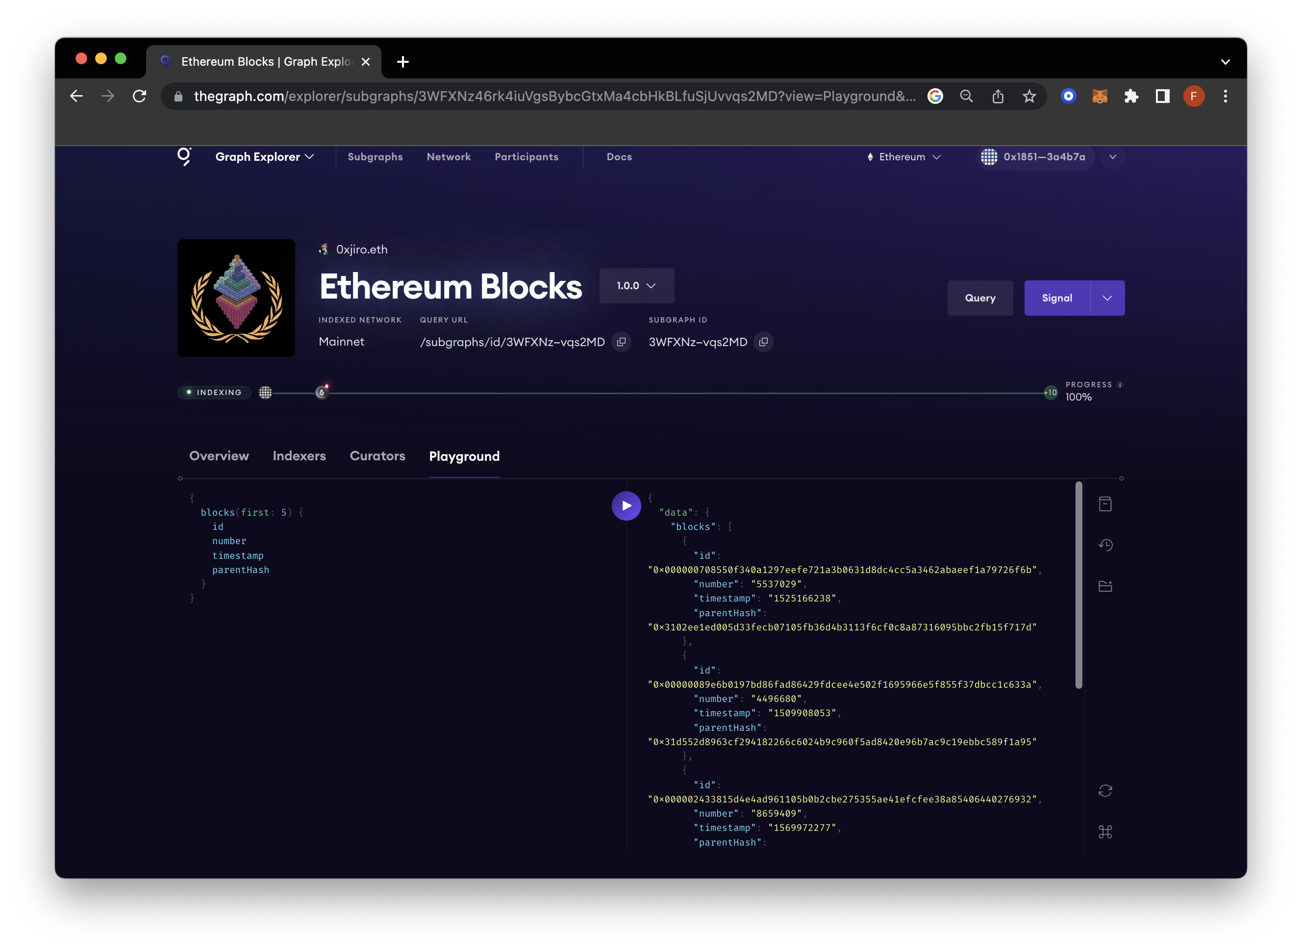This screenshot has height=951, width=1302.
Task: Click the wallet address 0x1851—3a4b7a
Action: (x=1035, y=156)
